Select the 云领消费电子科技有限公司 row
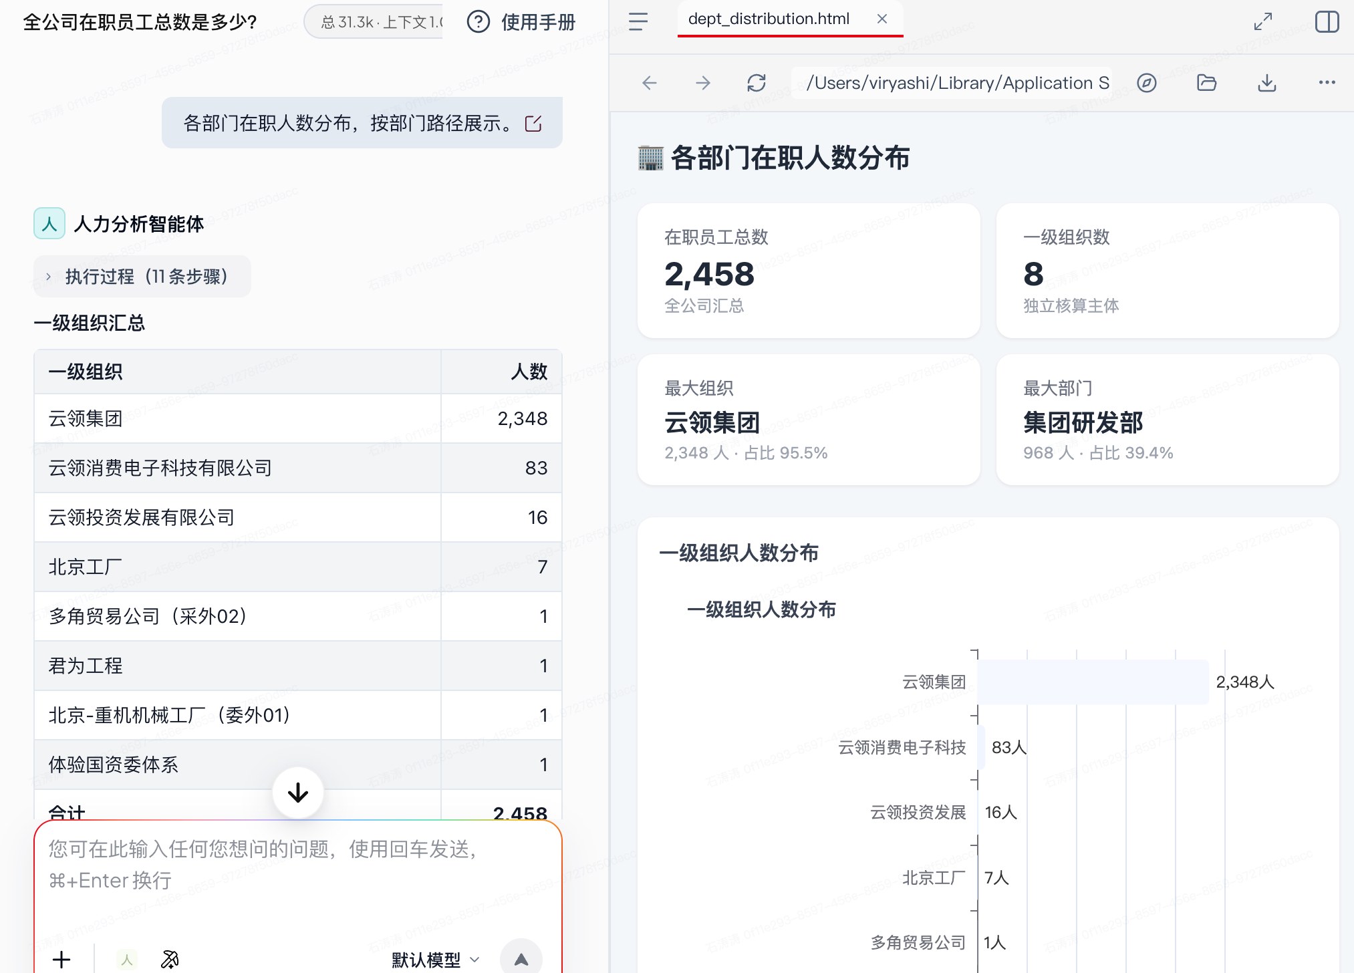 tap(298, 468)
